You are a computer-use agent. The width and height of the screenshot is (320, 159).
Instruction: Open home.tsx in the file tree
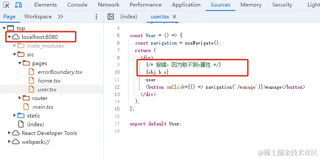49,81
